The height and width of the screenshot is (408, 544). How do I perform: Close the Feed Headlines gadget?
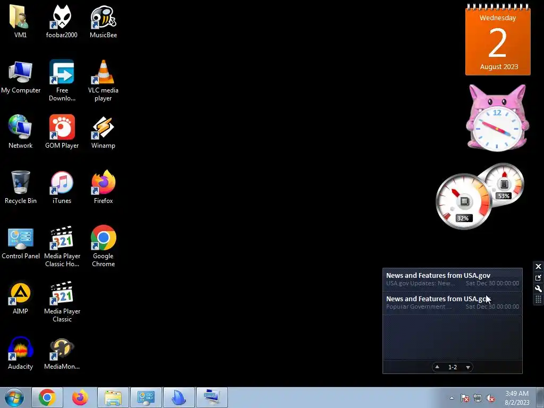pyautogui.click(x=539, y=267)
